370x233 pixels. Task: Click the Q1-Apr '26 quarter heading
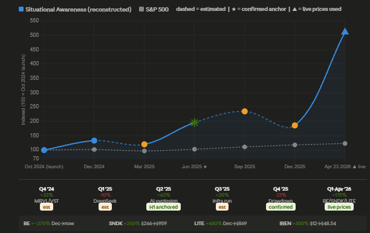339,189
